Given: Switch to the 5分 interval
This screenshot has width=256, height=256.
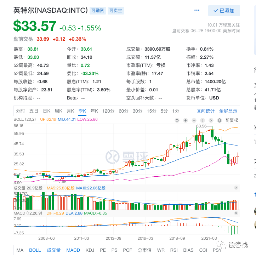Looking at the screenshot, I should point(164,111).
